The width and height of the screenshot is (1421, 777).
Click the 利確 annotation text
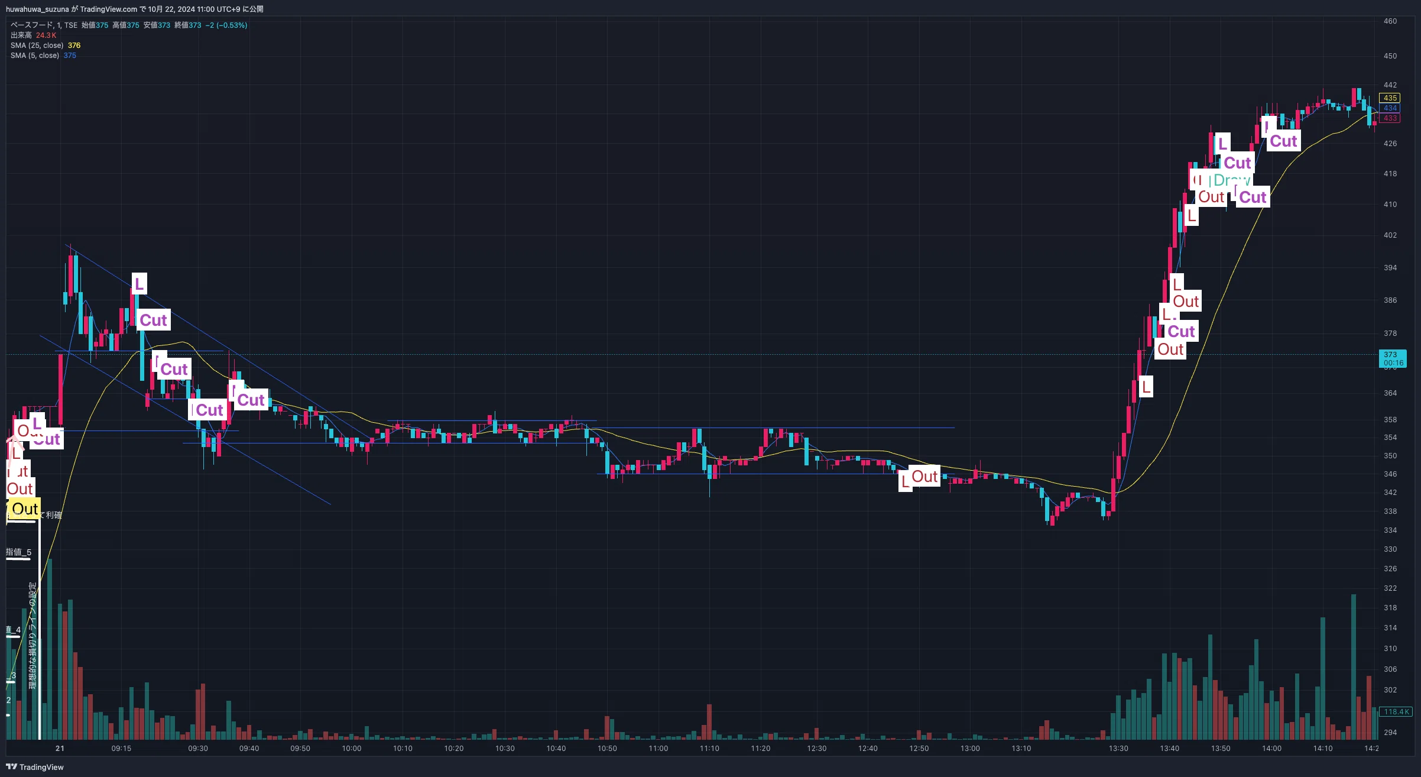coord(54,515)
